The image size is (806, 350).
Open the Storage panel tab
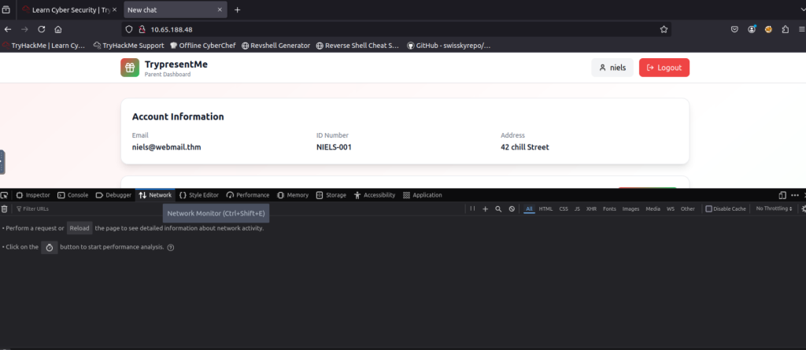point(331,195)
